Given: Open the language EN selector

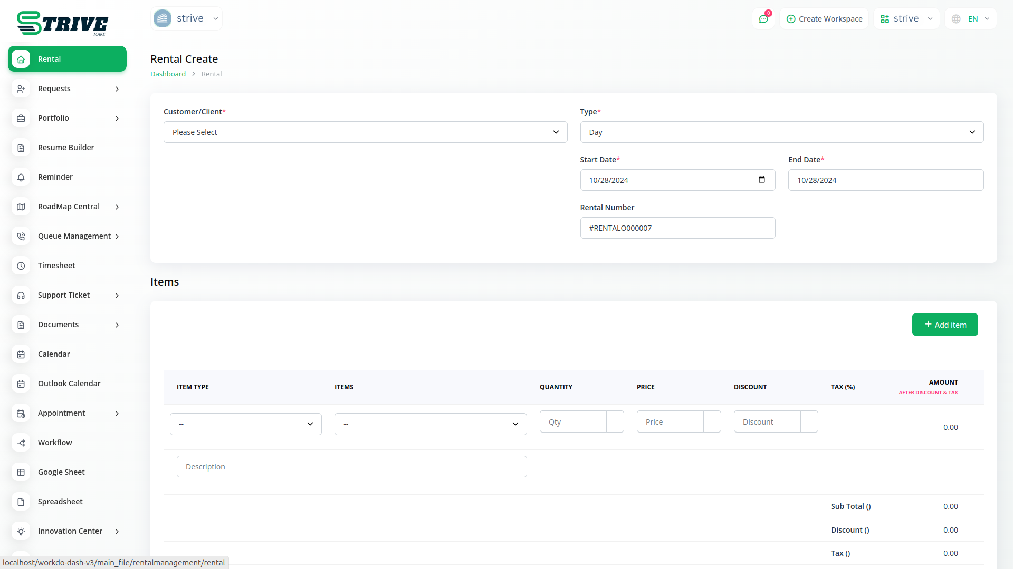Looking at the screenshot, I should click(971, 19).
